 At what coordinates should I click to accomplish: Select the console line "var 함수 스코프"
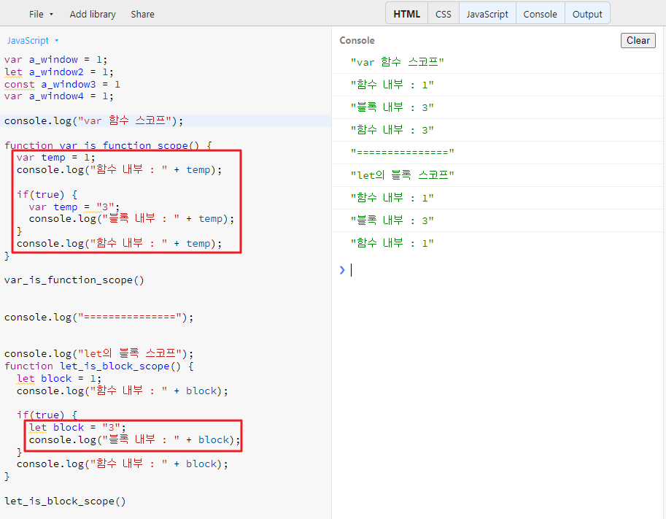tap(397, 62)
